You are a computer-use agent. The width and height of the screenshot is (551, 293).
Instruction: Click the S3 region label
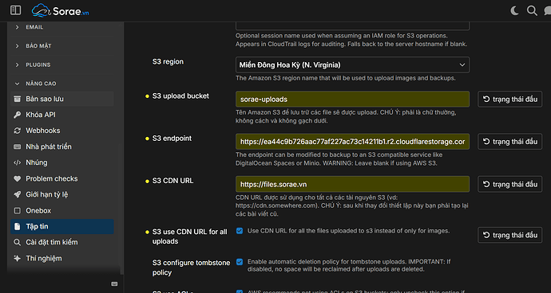[x=168, y=61]
